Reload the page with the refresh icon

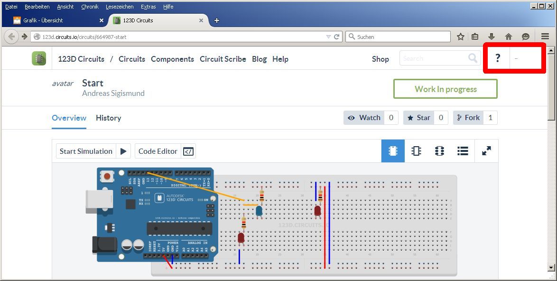(337, 37)
